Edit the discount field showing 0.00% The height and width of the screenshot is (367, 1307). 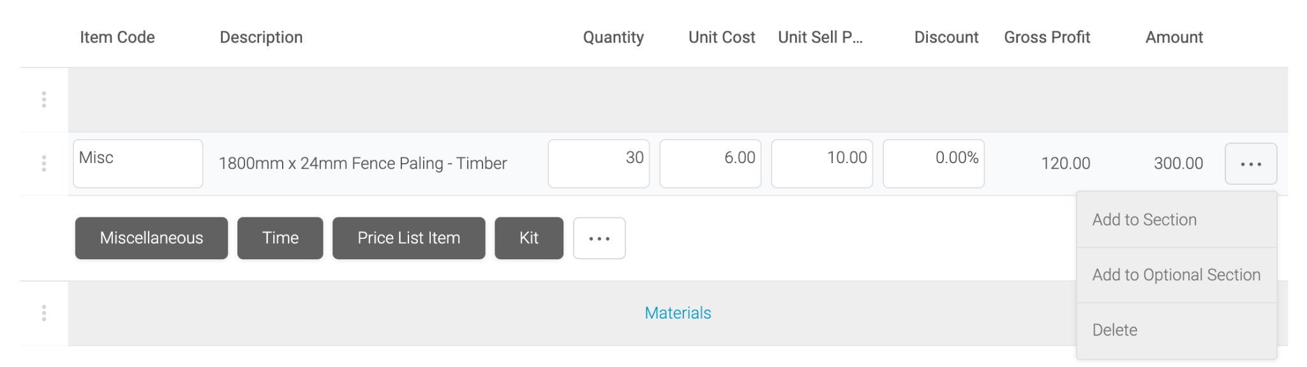point(934,164)
